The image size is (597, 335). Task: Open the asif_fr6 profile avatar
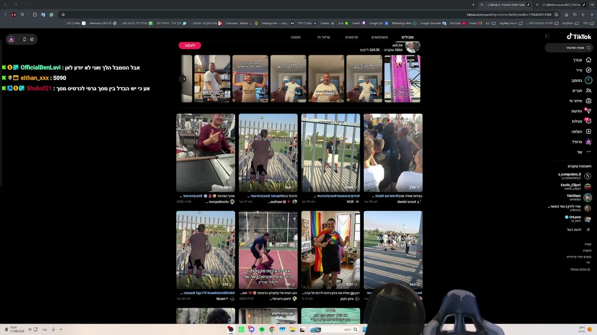pyautogui.click(x=412, y=47)
